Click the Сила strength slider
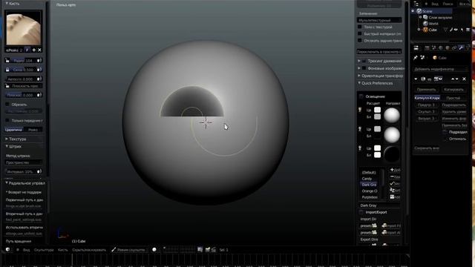475x267 pixels. 23,70
